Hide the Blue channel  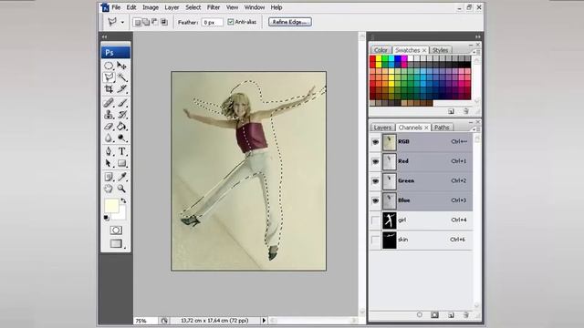375,200
